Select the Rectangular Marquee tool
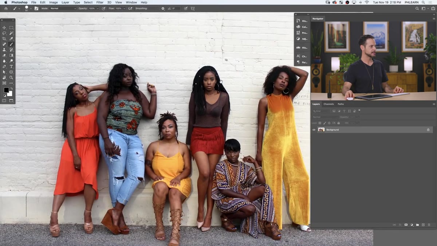 pyautogui.click(x=11, y=28)
